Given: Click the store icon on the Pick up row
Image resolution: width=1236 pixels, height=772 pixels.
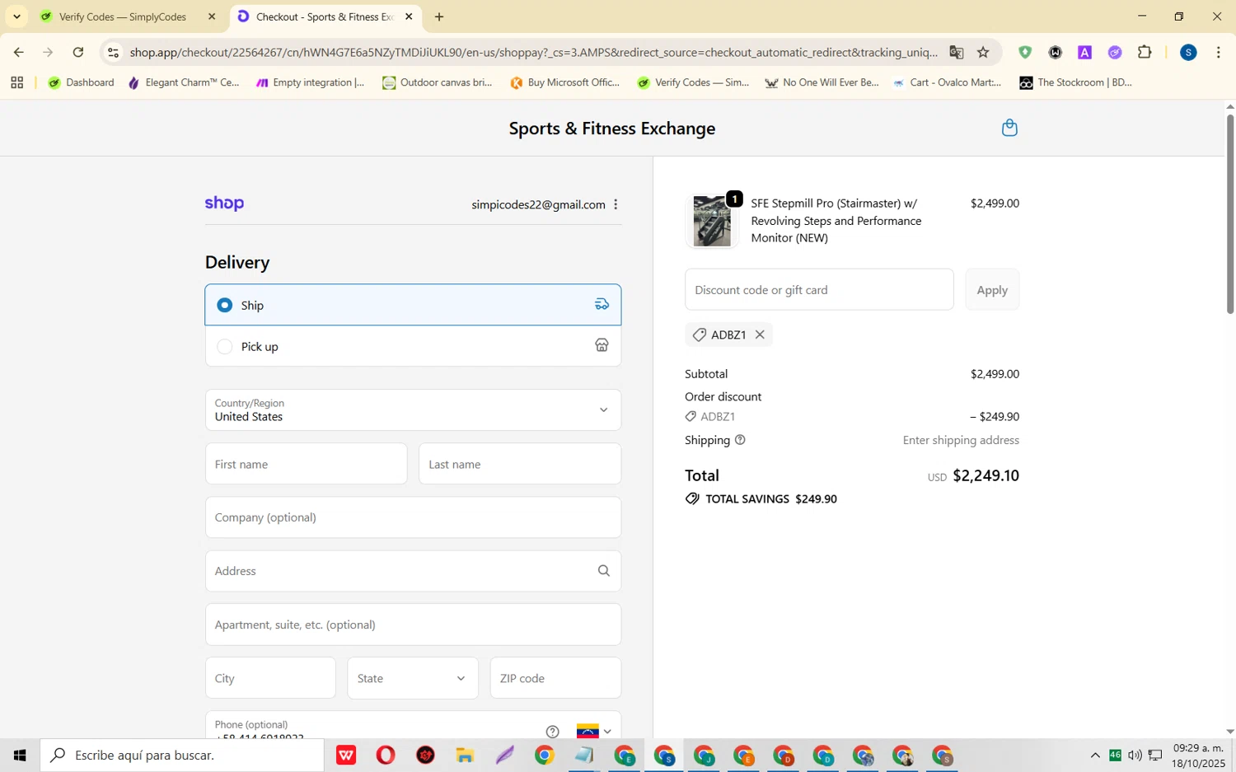Looking at the screenshot, I should [x=602, y=346].
